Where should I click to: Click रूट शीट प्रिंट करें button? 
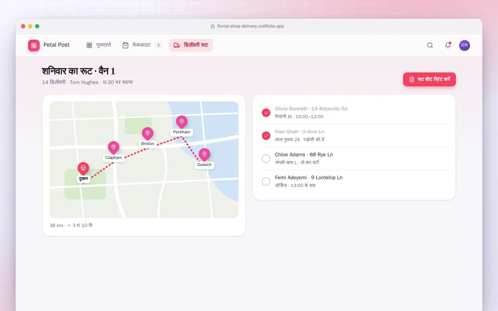[x=430, y=79]
